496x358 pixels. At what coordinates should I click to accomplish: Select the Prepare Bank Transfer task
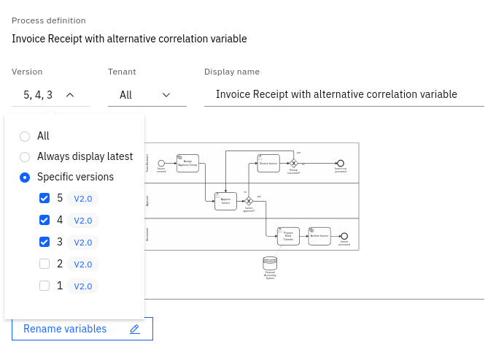(288, 237)
